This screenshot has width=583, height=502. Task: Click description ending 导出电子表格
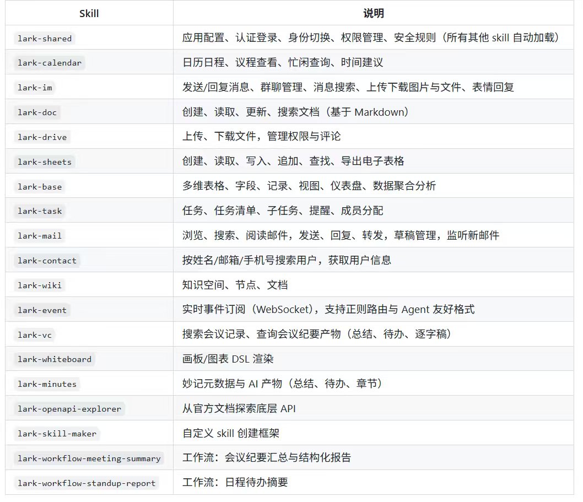293,161
